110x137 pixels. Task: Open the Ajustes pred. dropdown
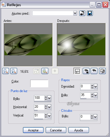[75, 13]
